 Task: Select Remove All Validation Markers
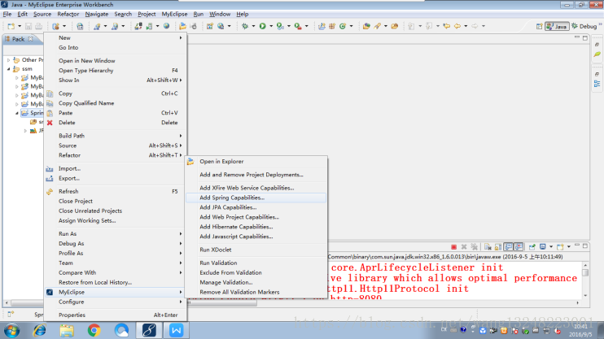256,292
